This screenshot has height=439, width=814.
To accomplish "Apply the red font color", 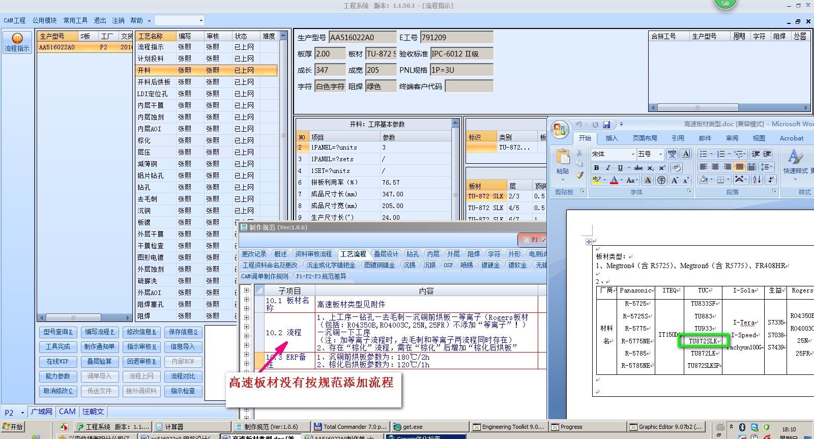I will coord(614,180).
